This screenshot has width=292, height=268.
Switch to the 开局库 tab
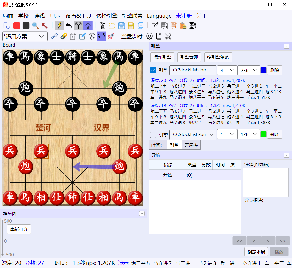coord(191,145)
